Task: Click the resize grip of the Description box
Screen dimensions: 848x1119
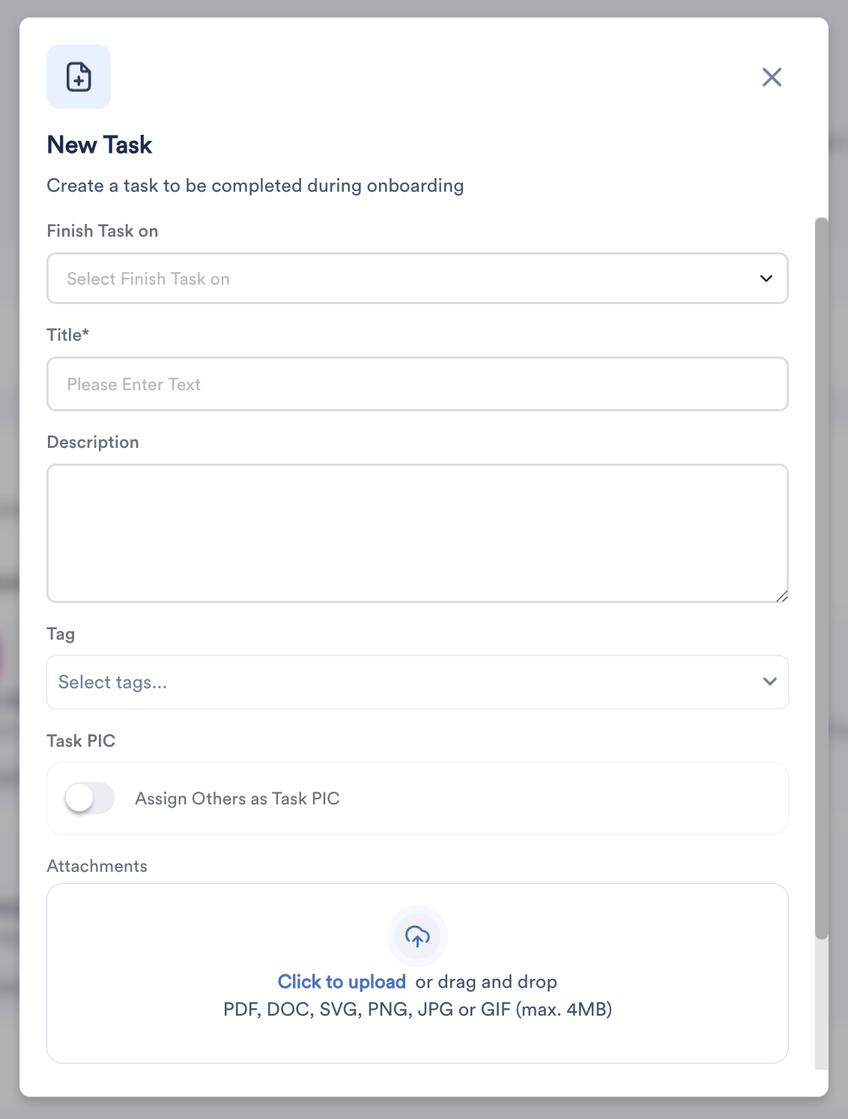Action: 781,596
